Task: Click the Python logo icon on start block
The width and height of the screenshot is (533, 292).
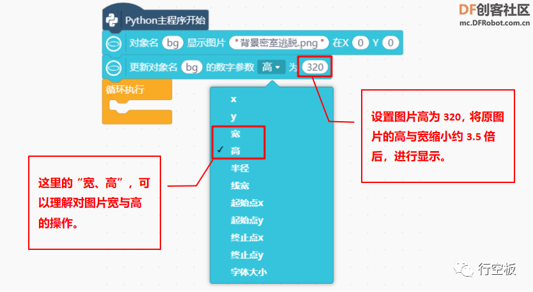Action: [112, 20]
